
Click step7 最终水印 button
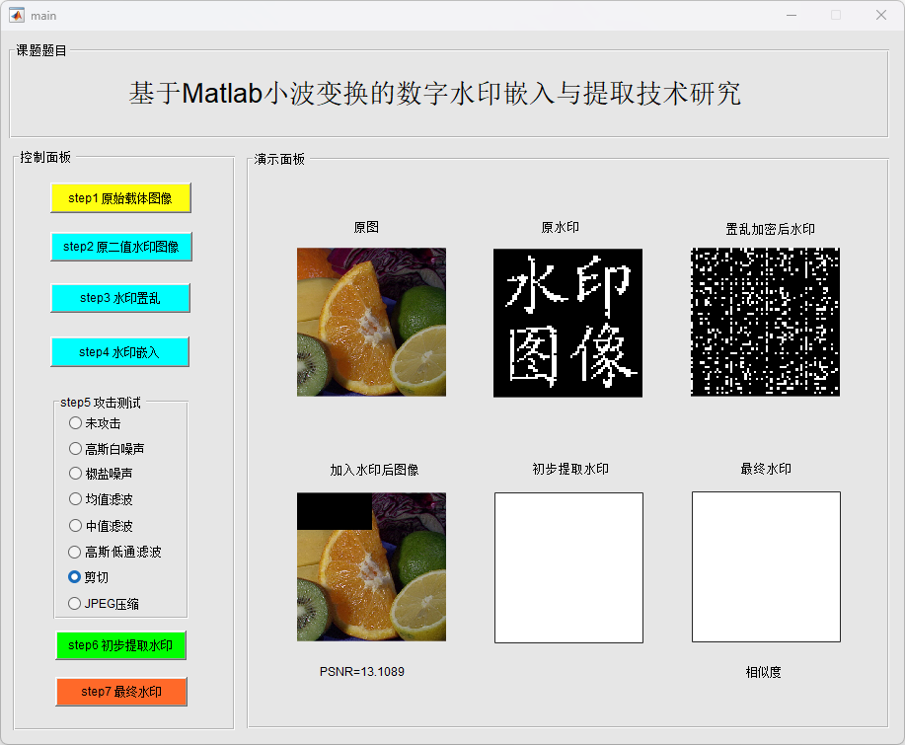121,692
